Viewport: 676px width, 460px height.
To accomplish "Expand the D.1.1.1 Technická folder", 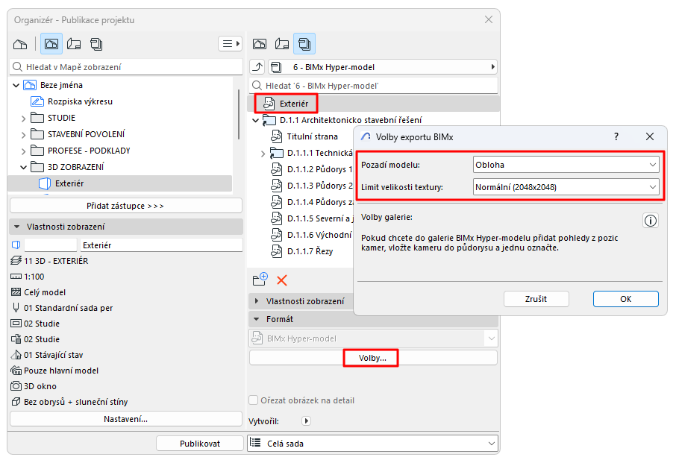I will (x=263, y=154).
